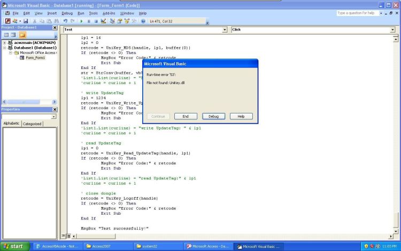Click the code window's horizontal scroll thumb
Screen dimensions: 401x251
[96, 236]
